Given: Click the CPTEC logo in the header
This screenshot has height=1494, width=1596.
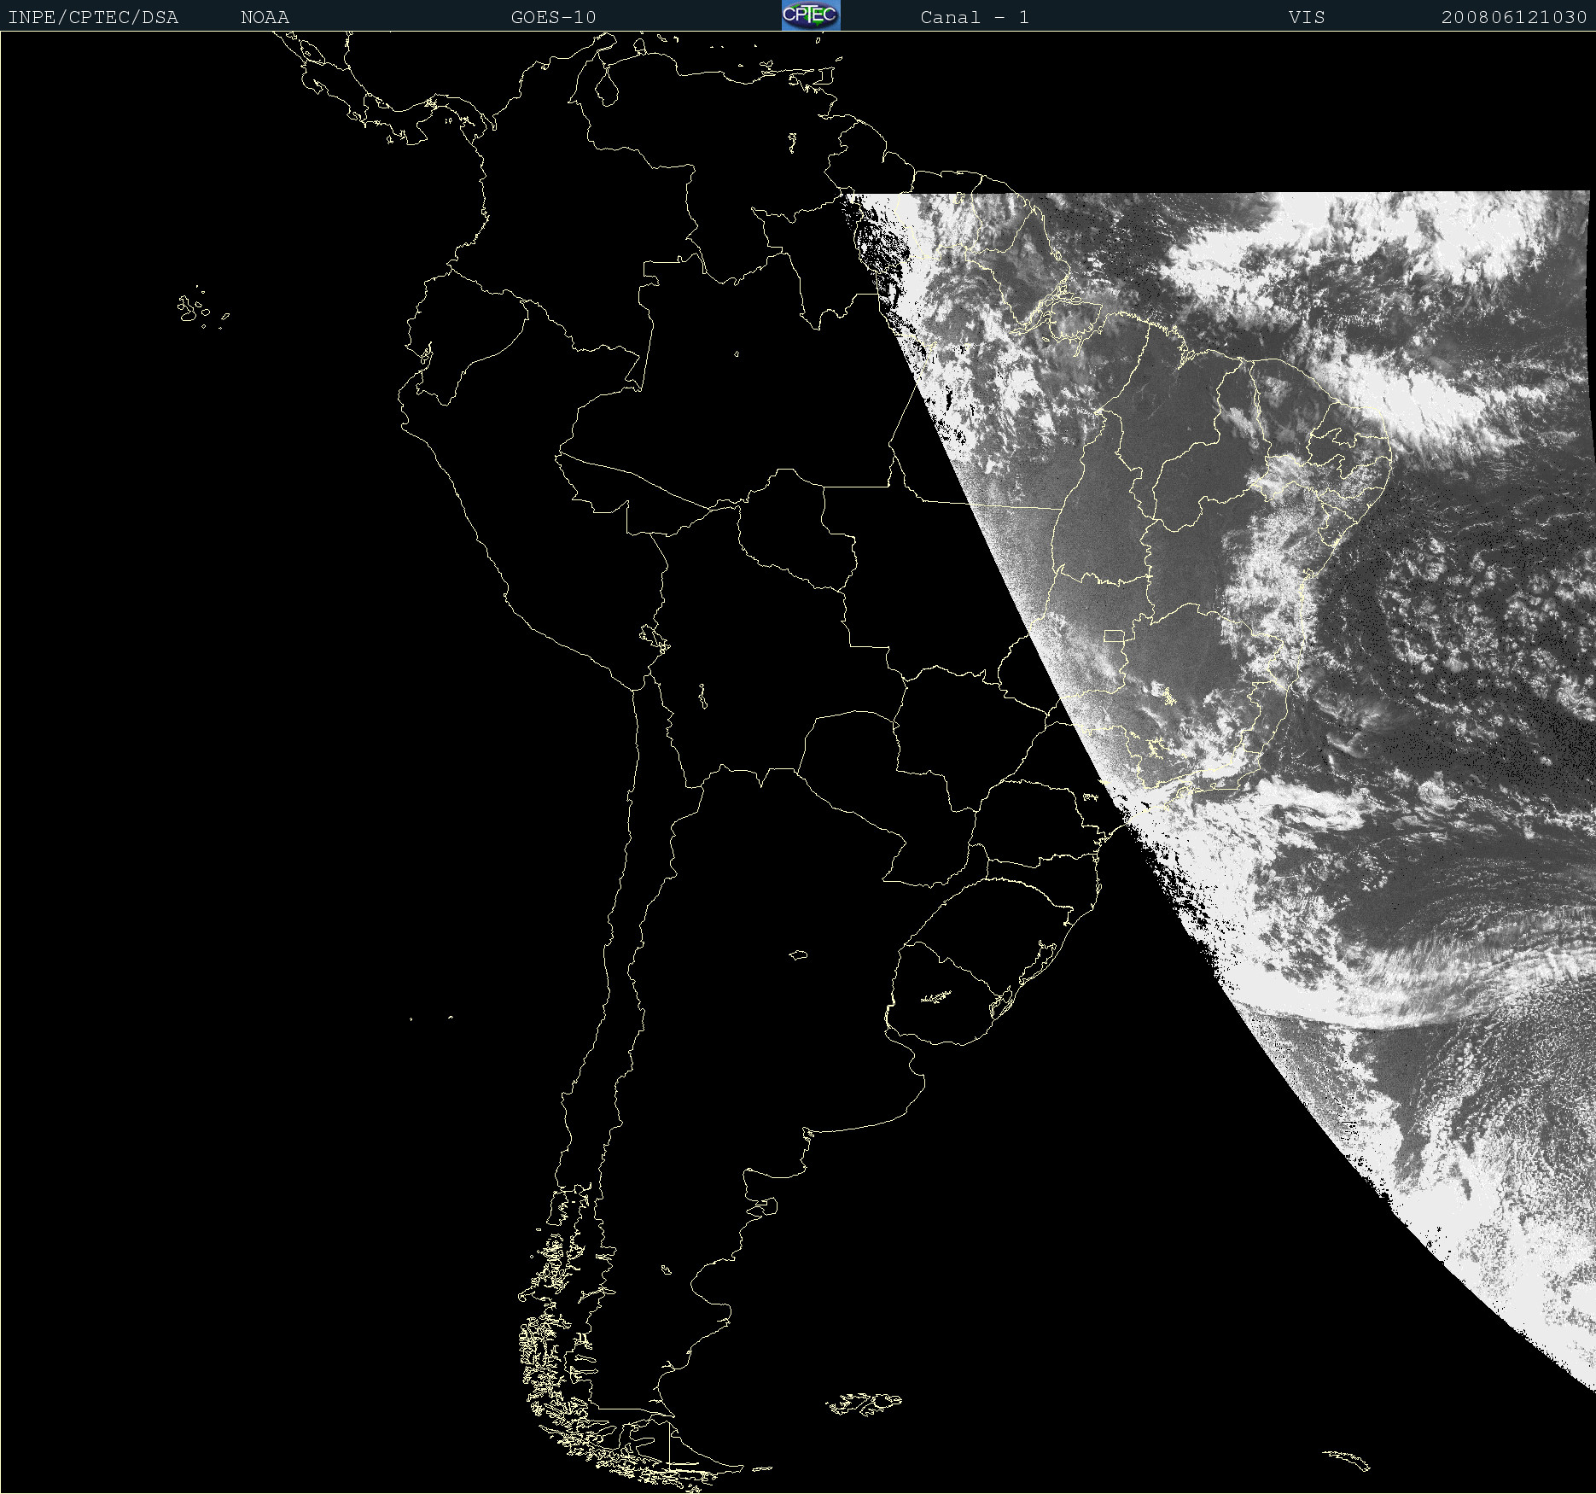Looking at the screenshot, I should point(811,15).
